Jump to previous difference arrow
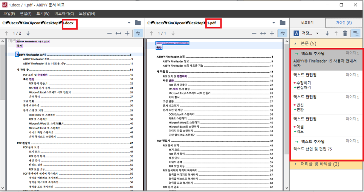 tap(336, 34)
